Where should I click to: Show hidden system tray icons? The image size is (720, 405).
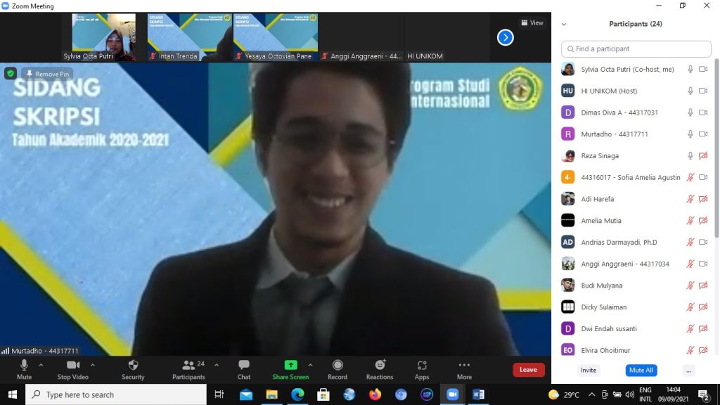pos(591,394)
